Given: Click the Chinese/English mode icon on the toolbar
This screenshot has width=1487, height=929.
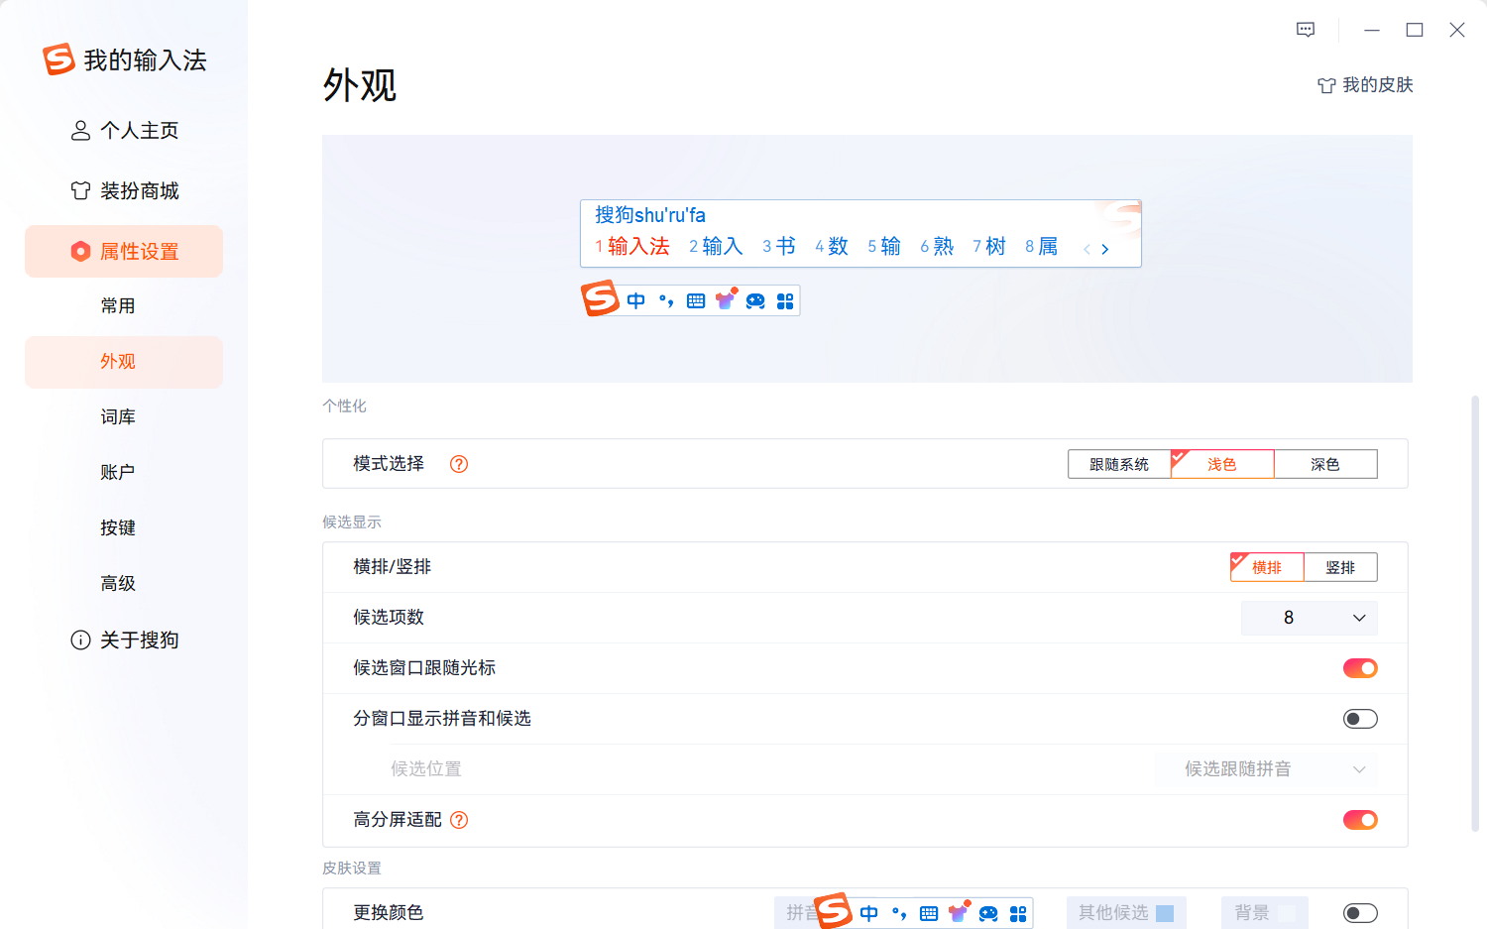Looking at the screenshot, I should click(635, 299).
